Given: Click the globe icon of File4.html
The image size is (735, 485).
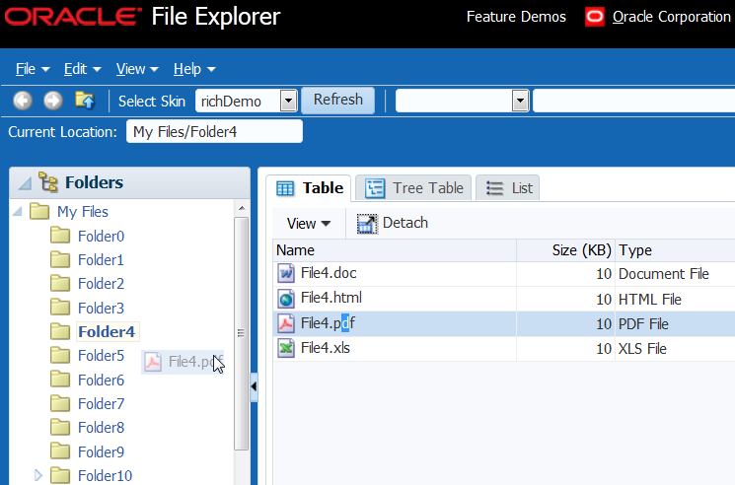Looking at the screenshot, I should coord(286,299).
